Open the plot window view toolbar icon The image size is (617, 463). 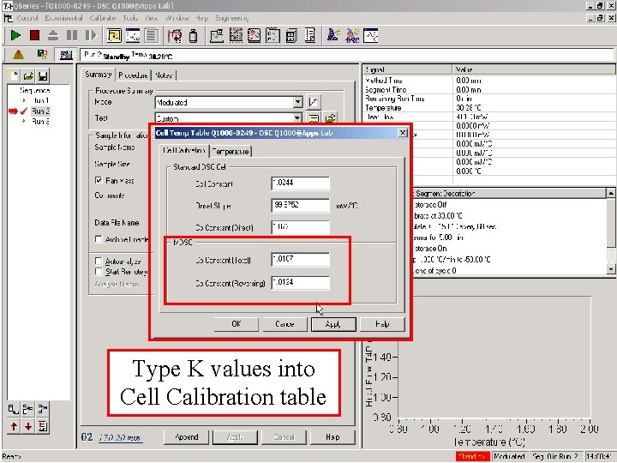[x=133, y=36]
